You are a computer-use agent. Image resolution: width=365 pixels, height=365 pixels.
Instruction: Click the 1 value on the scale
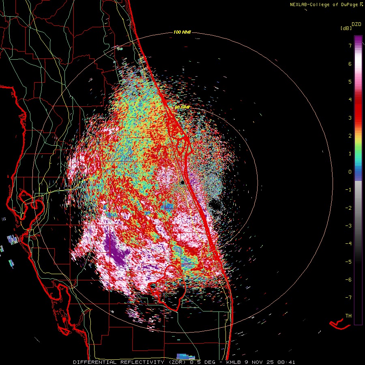point(350,154)
